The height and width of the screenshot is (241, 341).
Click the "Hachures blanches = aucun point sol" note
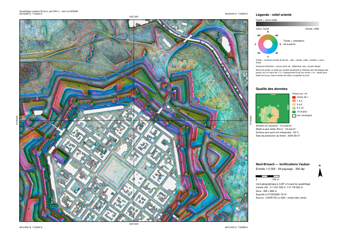pyautogui.click(x=289, y=66)
